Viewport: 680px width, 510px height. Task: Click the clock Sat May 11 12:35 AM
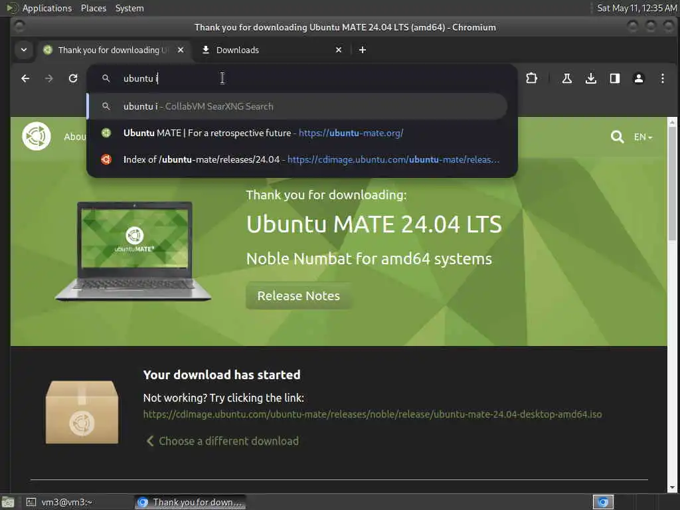[637, 8]
